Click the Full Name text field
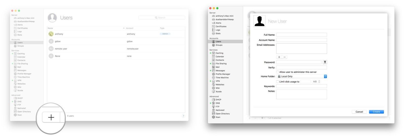This screenshot has height=138, width=405. point(301,35)
